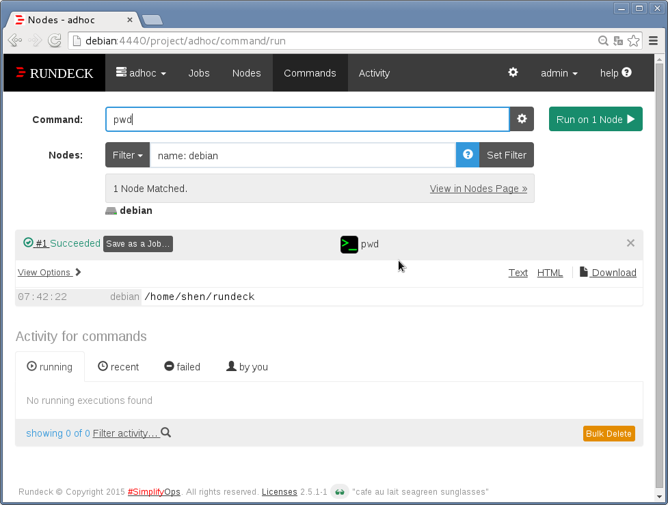Click the zoom magnifier icon in address bar
The height and width of the screenshot is (505, 668).
click(603, 41)
